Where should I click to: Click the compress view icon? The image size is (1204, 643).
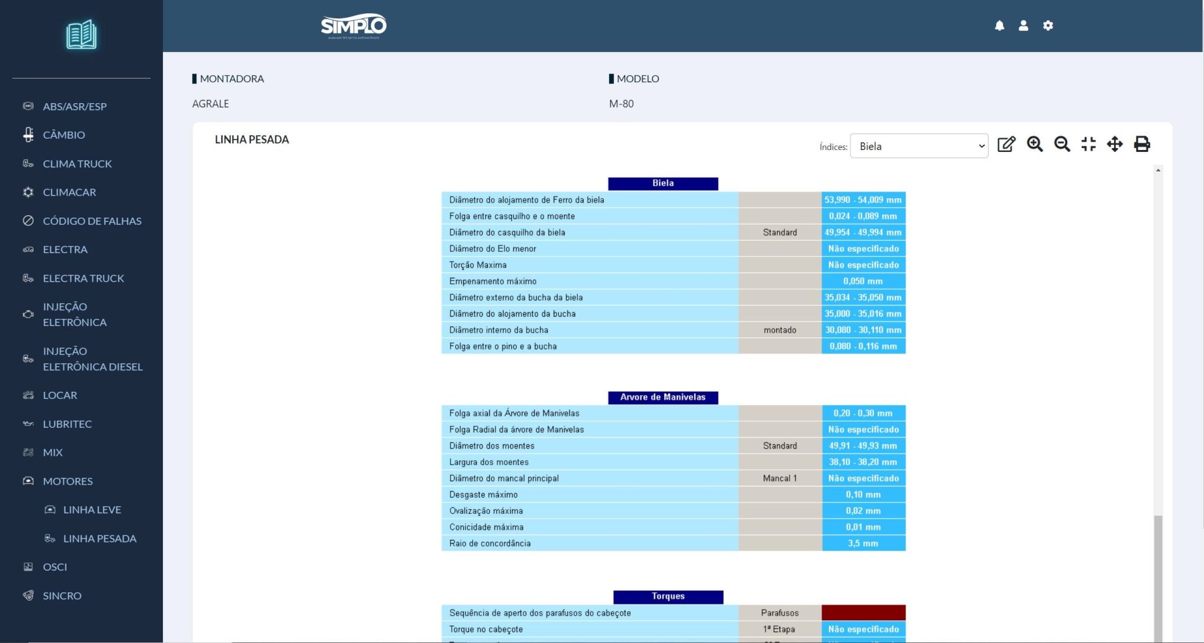[x=1089, y=144]
